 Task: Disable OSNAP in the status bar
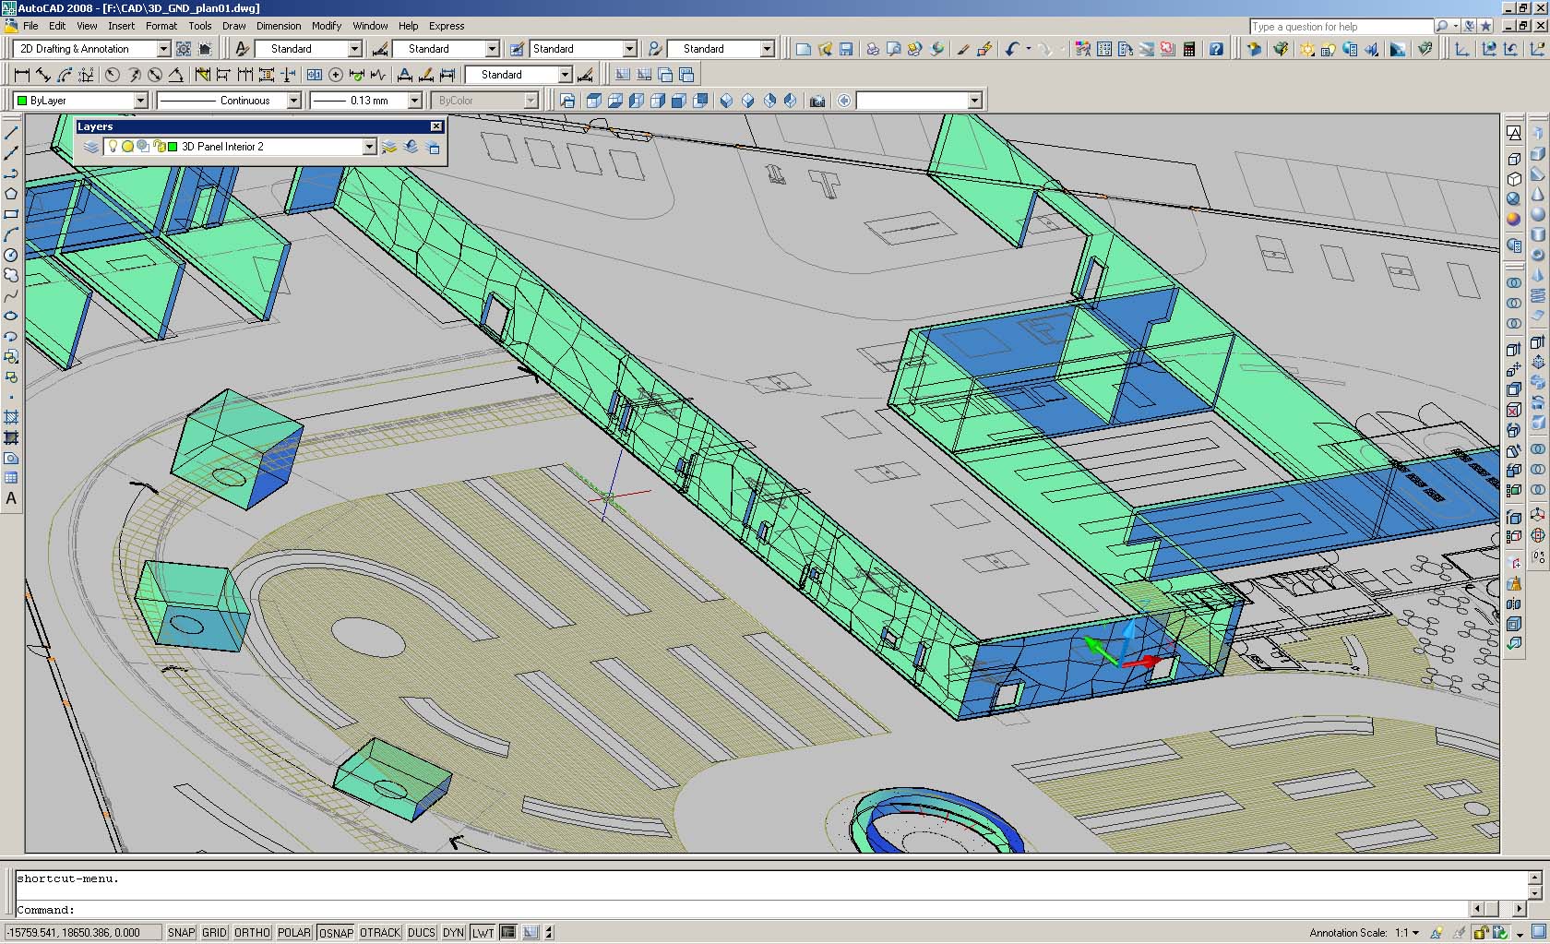pyautogui.click(x=336, y=933)
